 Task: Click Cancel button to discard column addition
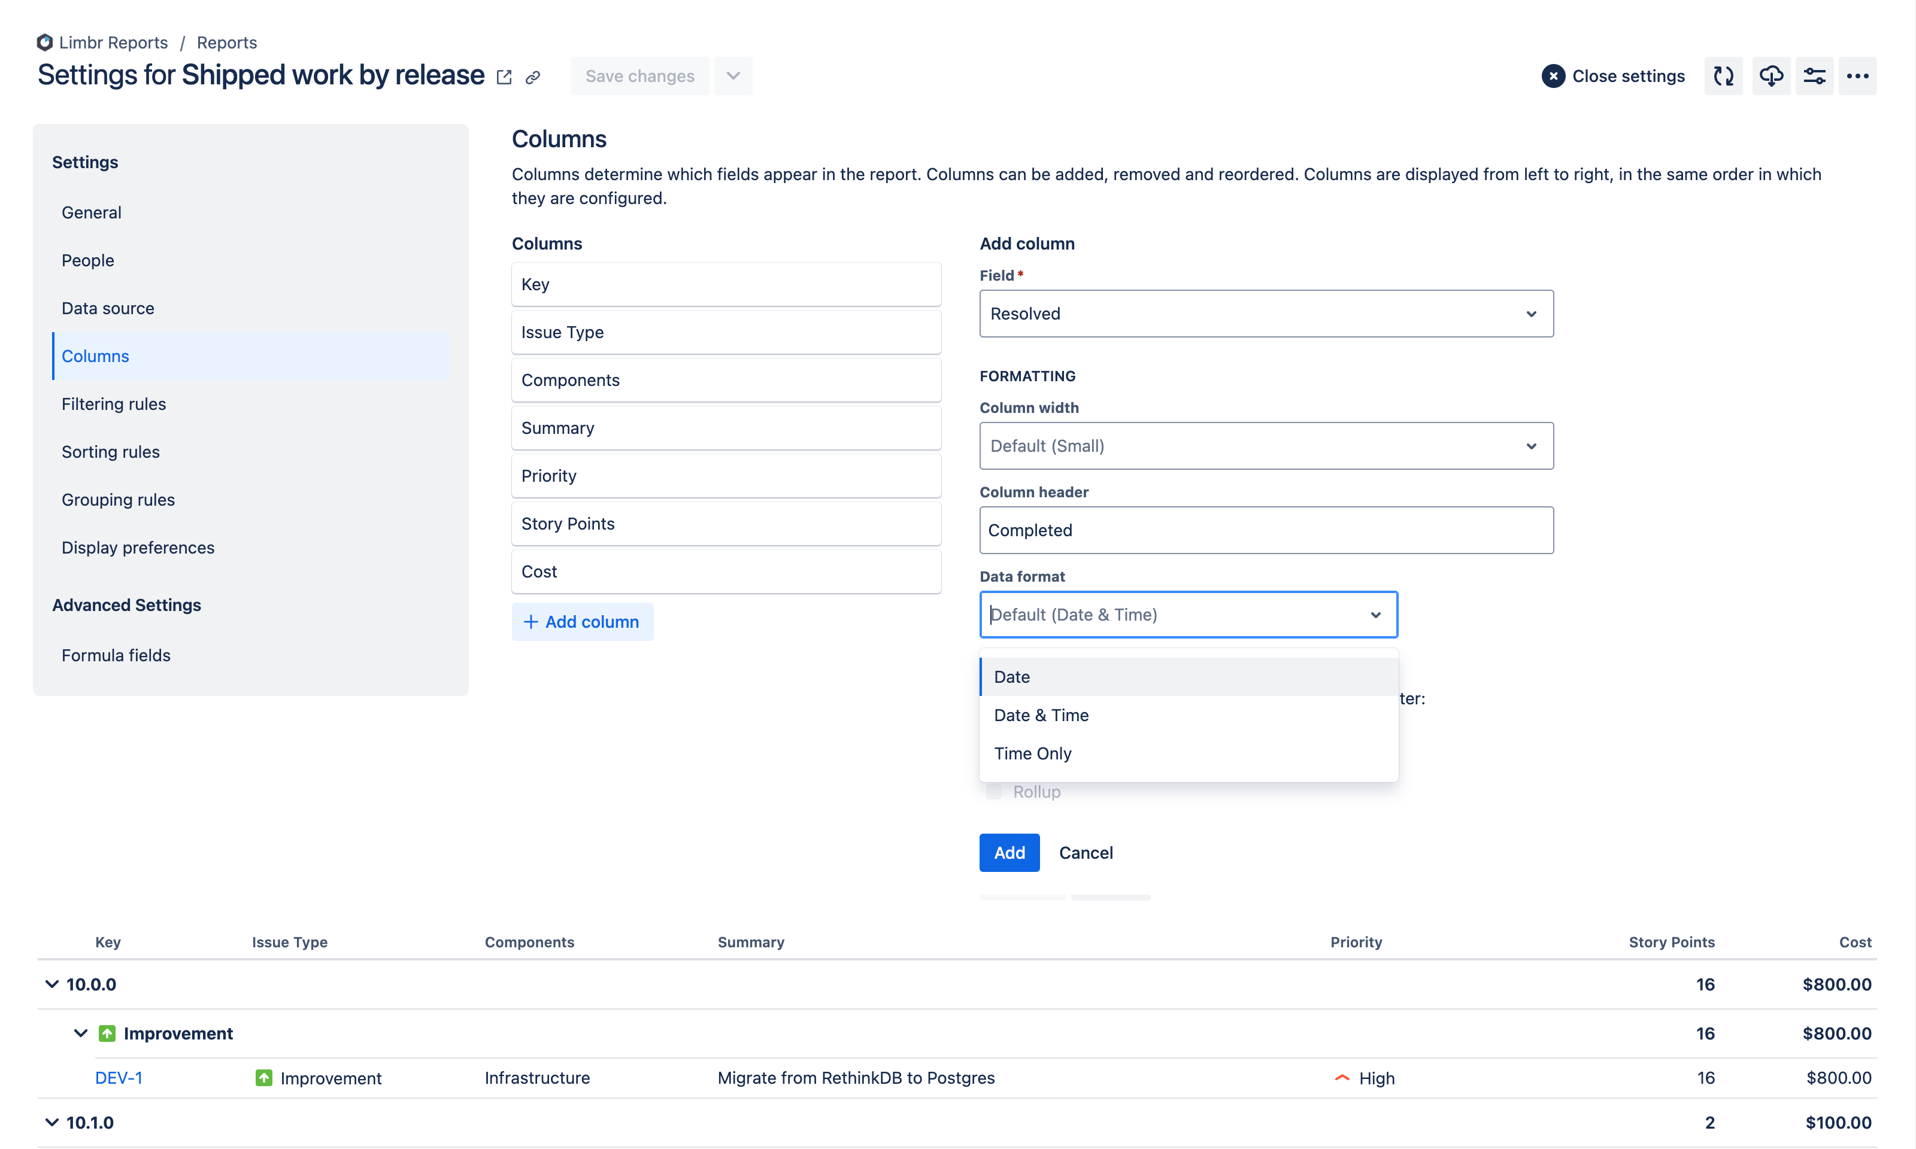1087,852
